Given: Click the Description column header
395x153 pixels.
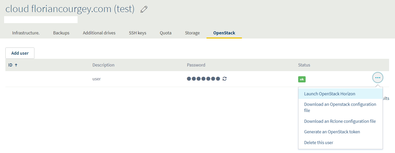Looking at the screenshot, I should (103, 65).
